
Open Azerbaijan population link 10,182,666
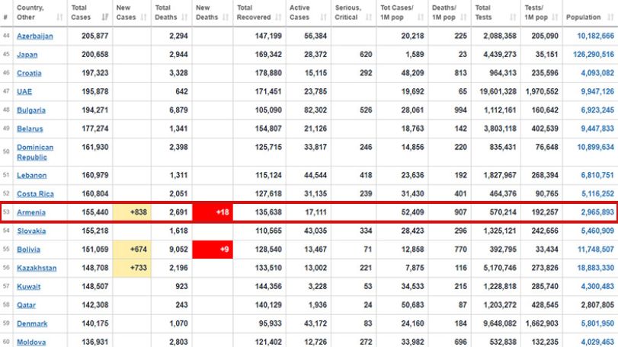coord(596,36)
